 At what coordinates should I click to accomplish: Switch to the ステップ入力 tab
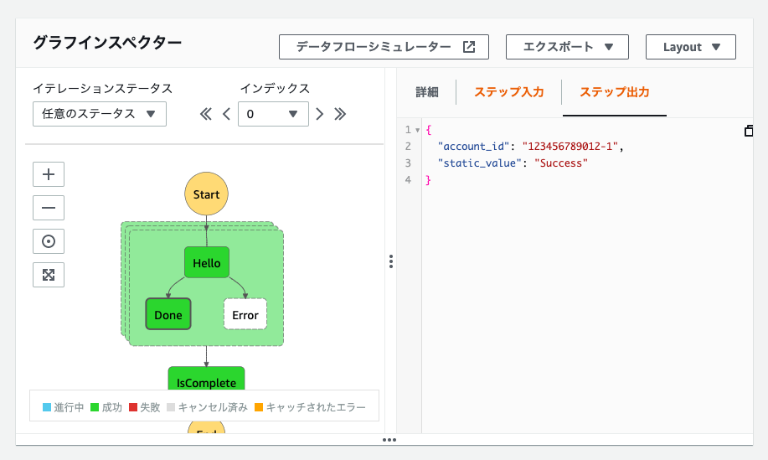tap(509, 92)
